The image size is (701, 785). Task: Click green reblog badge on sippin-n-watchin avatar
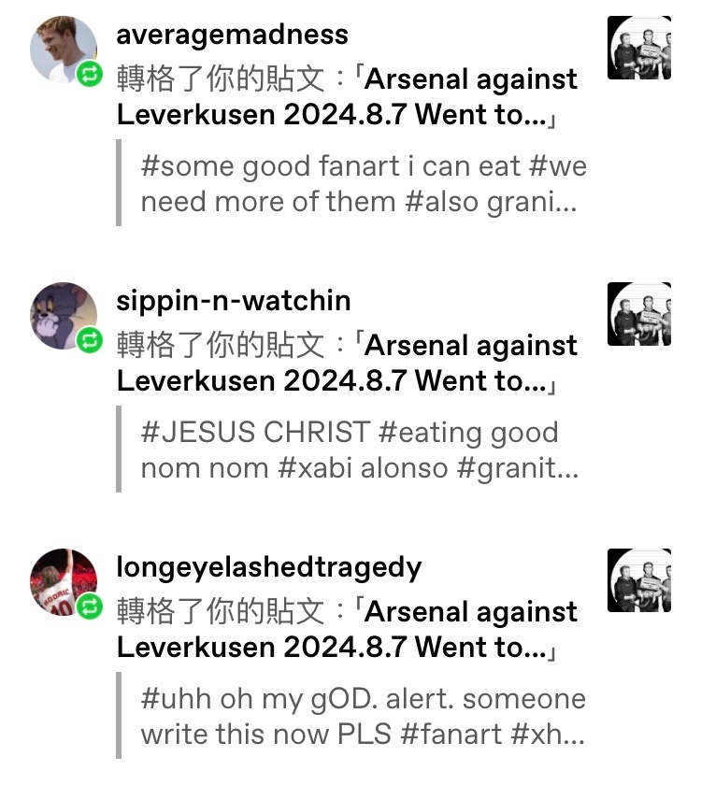point(90,341)
